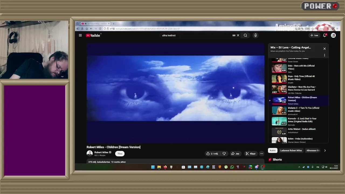The height and width of the screenshot is (194, 345).
Task: Click the Robert Miles channel avatar
Action: click(89, 153)
